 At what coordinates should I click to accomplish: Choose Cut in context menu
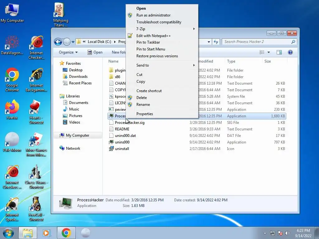[162, 75]
